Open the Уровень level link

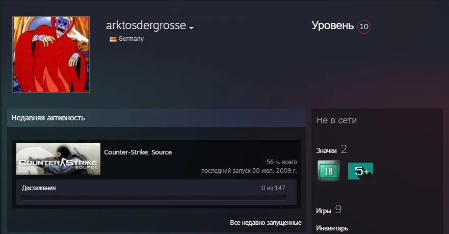tap(332, 26)
